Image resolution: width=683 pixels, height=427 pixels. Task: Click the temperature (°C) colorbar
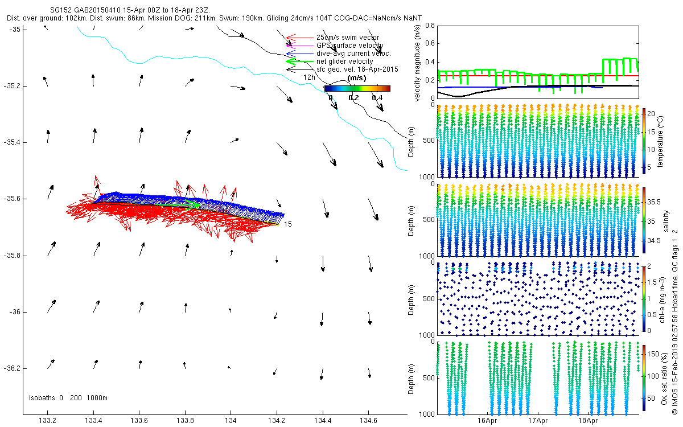click(644, 142)
